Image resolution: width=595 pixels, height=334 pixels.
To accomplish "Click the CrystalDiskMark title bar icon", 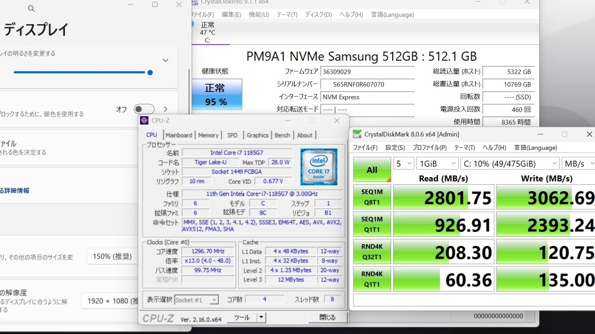I will pyautogui.click(x=357, y=134).
